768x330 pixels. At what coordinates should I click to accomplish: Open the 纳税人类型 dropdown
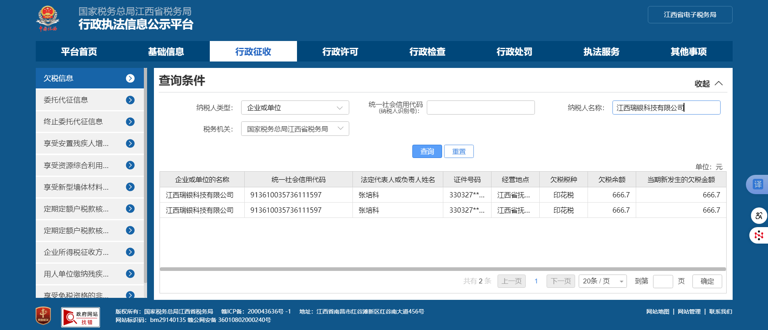click(295, 108)
